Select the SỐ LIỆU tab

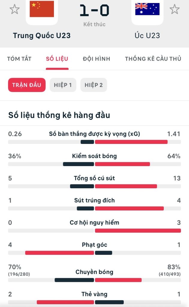57,59
